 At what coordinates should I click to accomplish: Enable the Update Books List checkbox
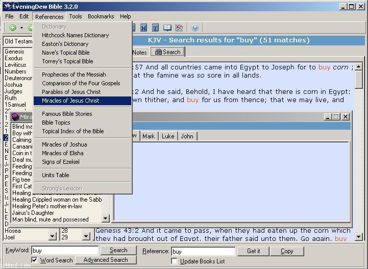[175, 261]
